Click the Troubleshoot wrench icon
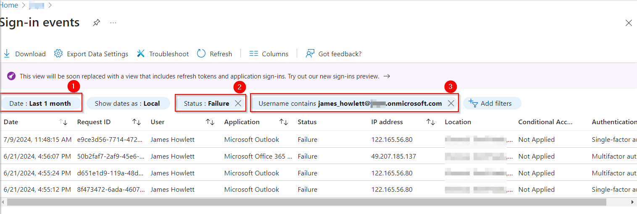Screen dimensions: 637x214 tap(141, 54)
